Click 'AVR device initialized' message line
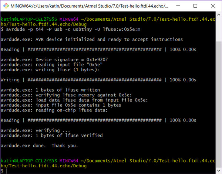 tap(92, 40)
